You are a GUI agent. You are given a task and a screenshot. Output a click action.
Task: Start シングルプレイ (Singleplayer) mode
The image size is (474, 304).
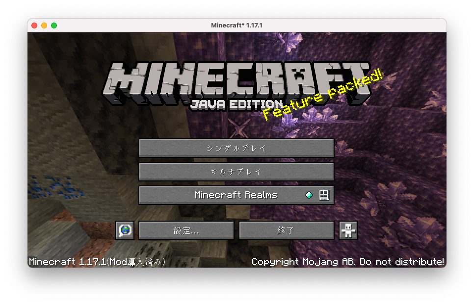click(x=237, y=148)
